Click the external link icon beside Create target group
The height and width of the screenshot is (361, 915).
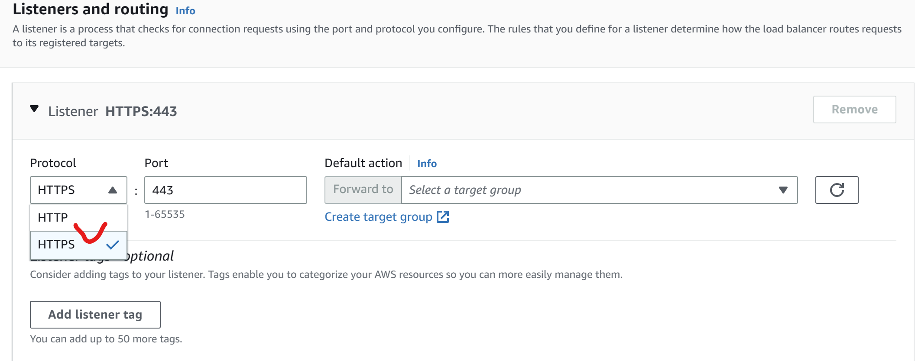(443, 217)
